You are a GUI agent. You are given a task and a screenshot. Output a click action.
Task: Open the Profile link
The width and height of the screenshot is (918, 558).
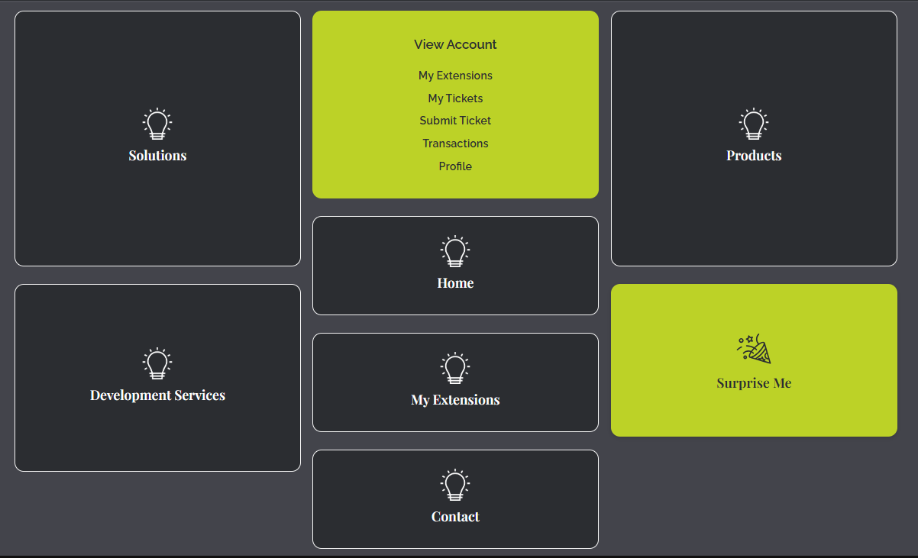[x=455, y=166]
